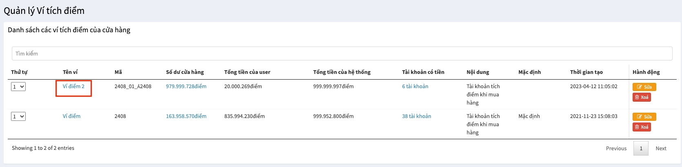Open the Ví điểm wallet name link
The width and height of the screenshot is (682, 167).
[x=71, y=116]
